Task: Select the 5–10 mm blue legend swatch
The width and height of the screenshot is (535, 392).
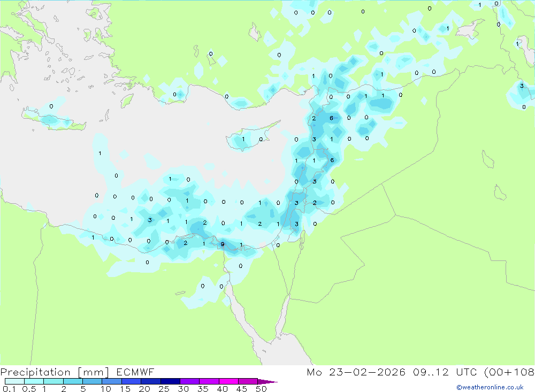Action: (93, 381)
